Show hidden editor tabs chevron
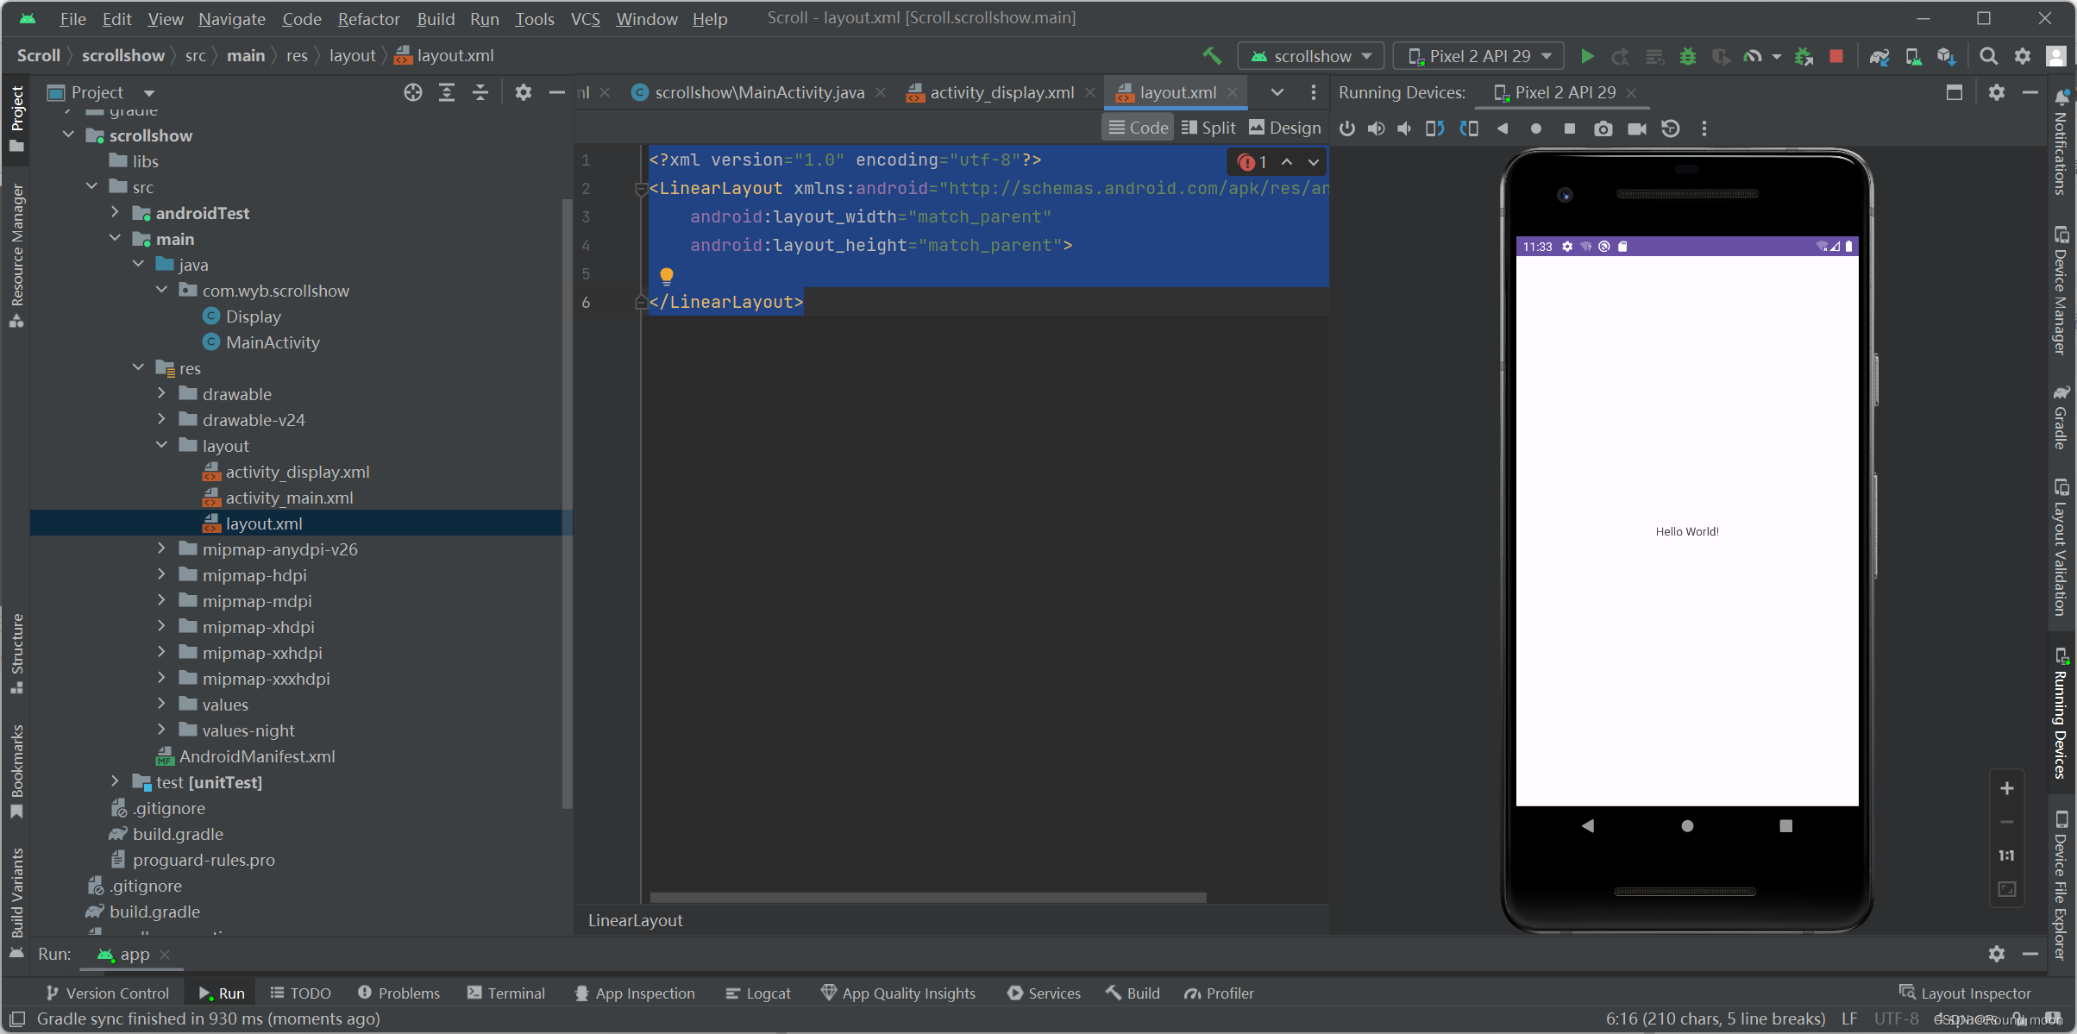Image resolution: width=2077 pixels, height=1034 pixels. click(x=1277, y=92)
